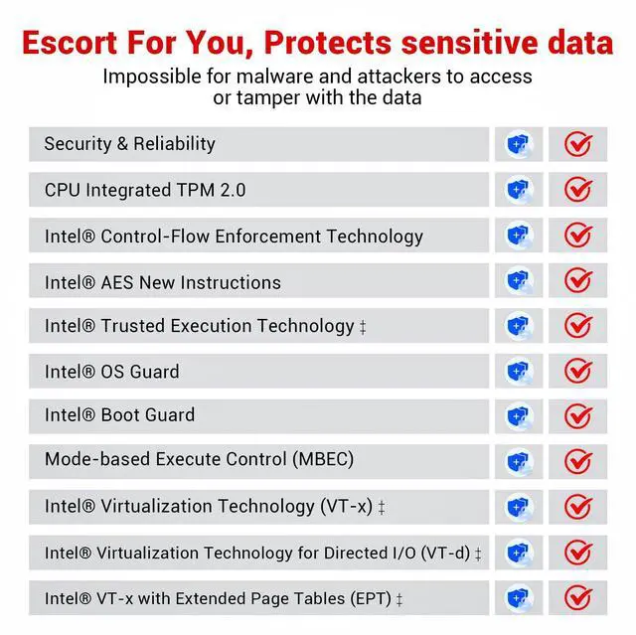Click shield icon for Mode-based Execute Control
Screen dimensions: 636x635
(x=518, y=461)
